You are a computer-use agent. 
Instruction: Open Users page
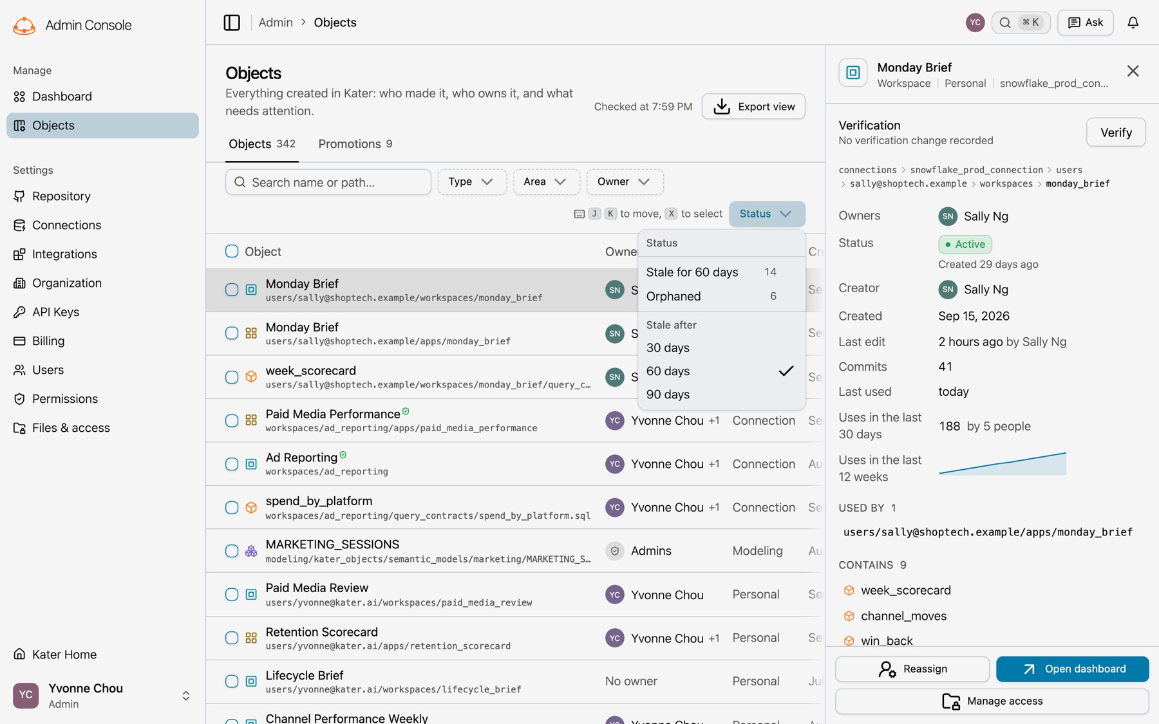click(x=102, y=370)
